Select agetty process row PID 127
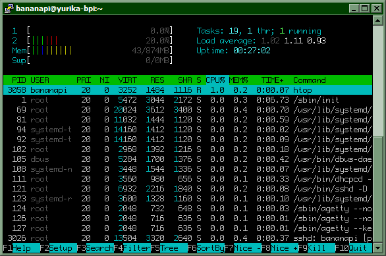This screenshot has height=256, width=386. [188, 228]
